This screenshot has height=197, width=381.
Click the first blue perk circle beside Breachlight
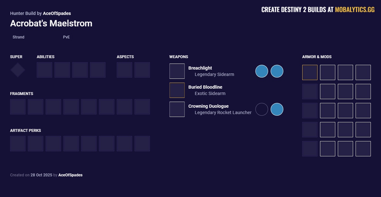(262, 71)
